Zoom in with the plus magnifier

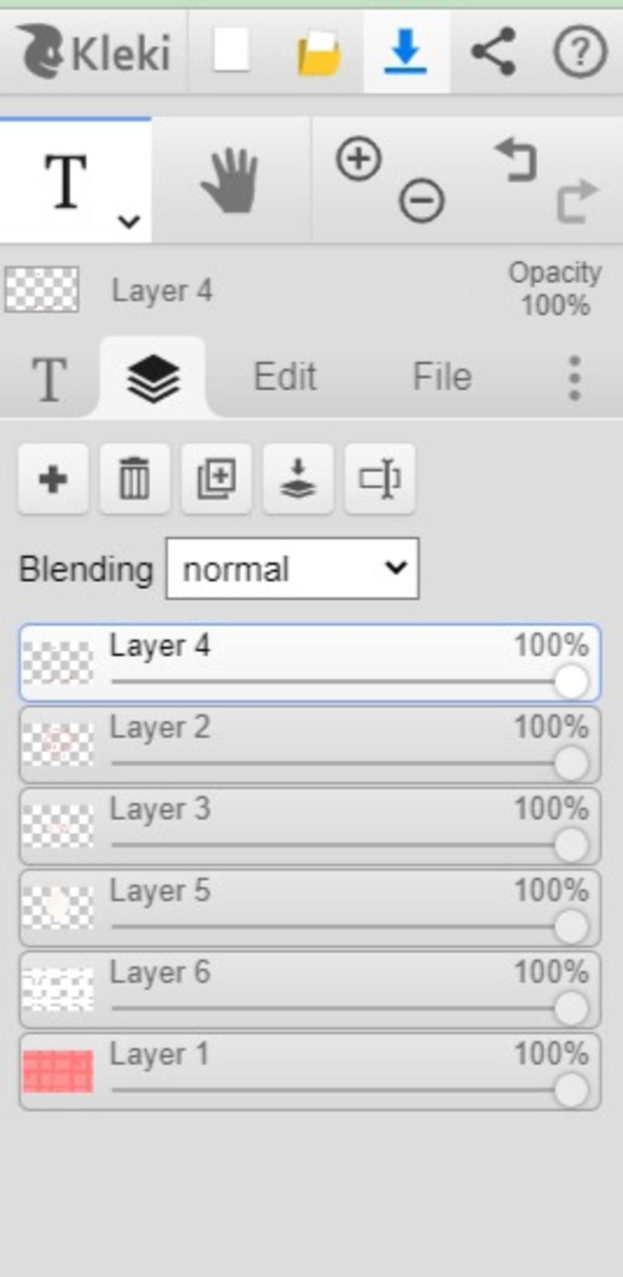(359, 159)
